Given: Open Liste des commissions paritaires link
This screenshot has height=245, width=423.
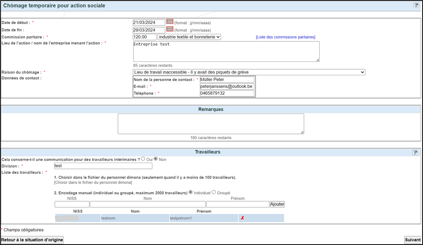Looking at the screenshot, I should (x=285, y=37).
